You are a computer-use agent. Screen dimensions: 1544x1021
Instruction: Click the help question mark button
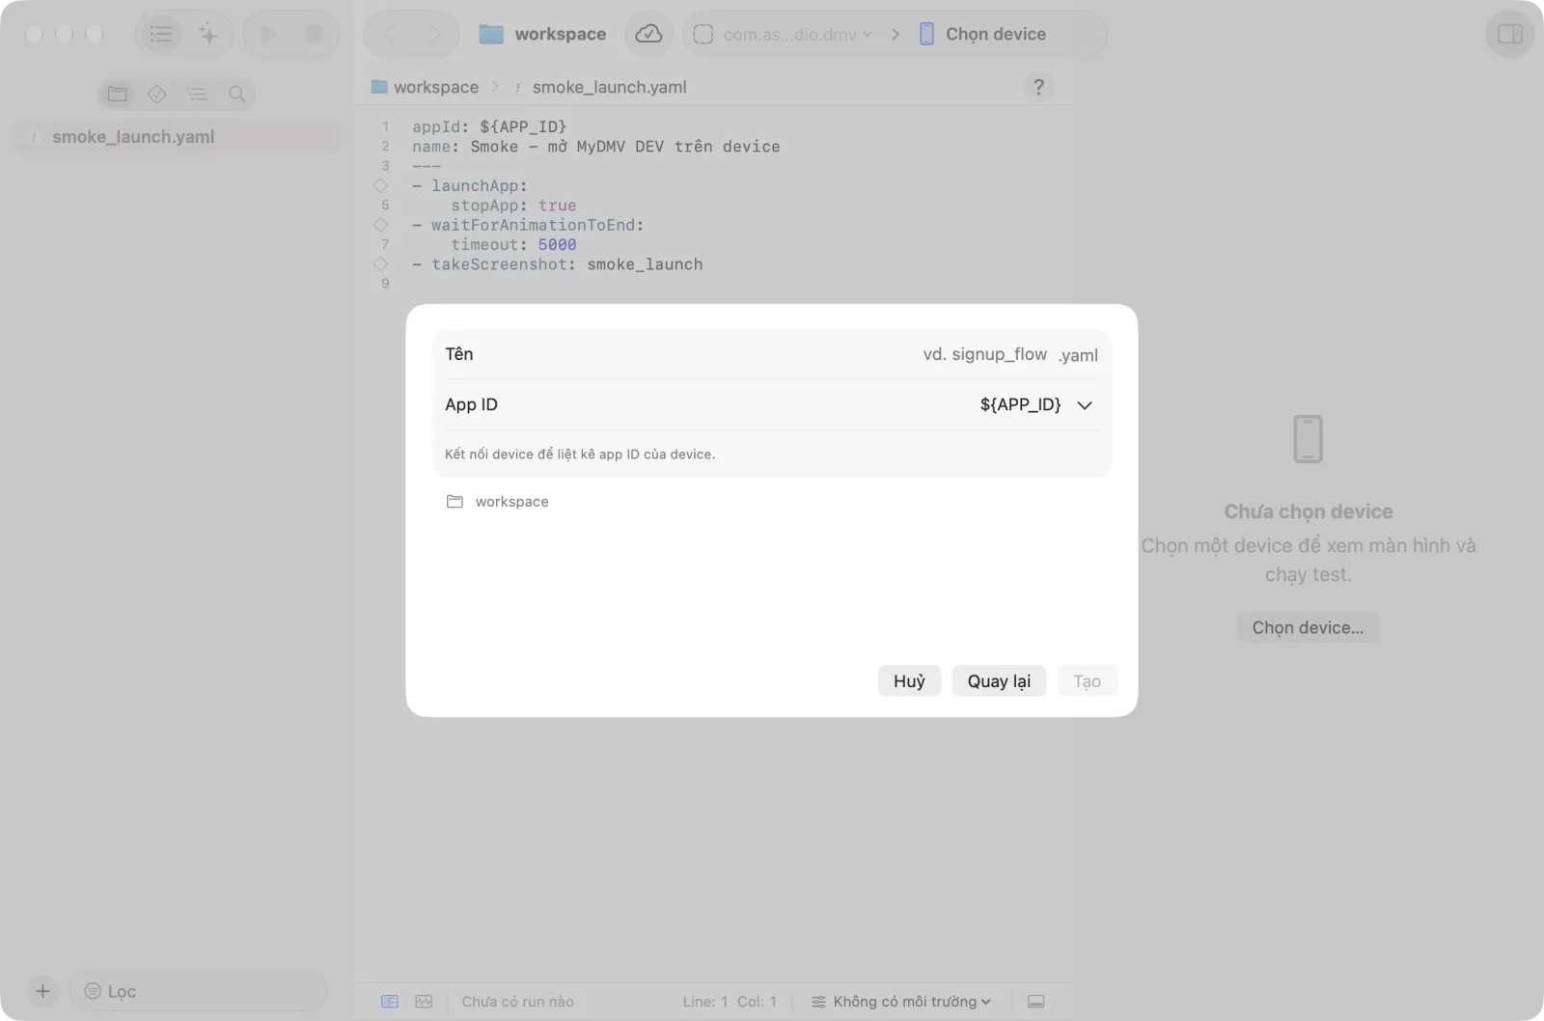1038,87
